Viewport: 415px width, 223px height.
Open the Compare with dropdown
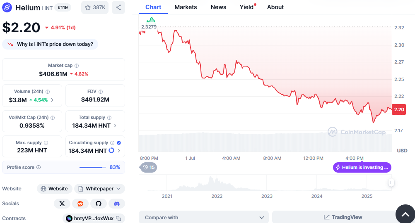click(x=204, y=218)
